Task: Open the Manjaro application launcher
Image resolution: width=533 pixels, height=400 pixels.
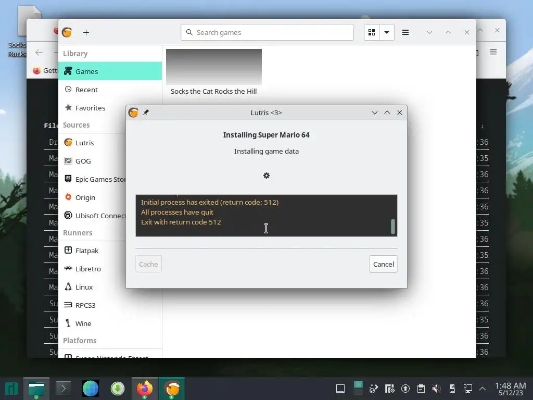Action: click(11, 389)
